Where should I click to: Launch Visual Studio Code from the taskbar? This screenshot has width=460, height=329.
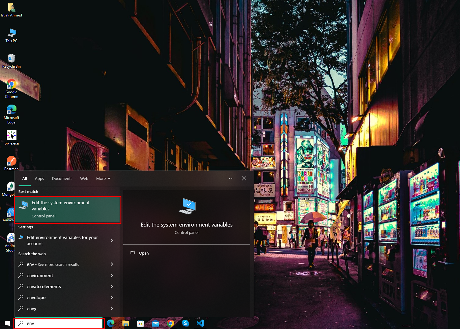(x=200, y=323)
